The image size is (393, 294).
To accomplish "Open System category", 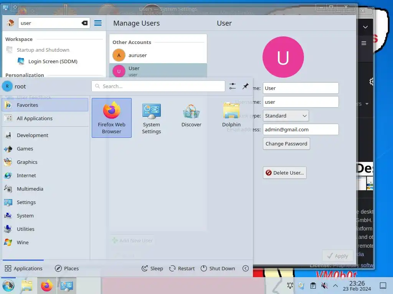I will [x=45, y=216].
